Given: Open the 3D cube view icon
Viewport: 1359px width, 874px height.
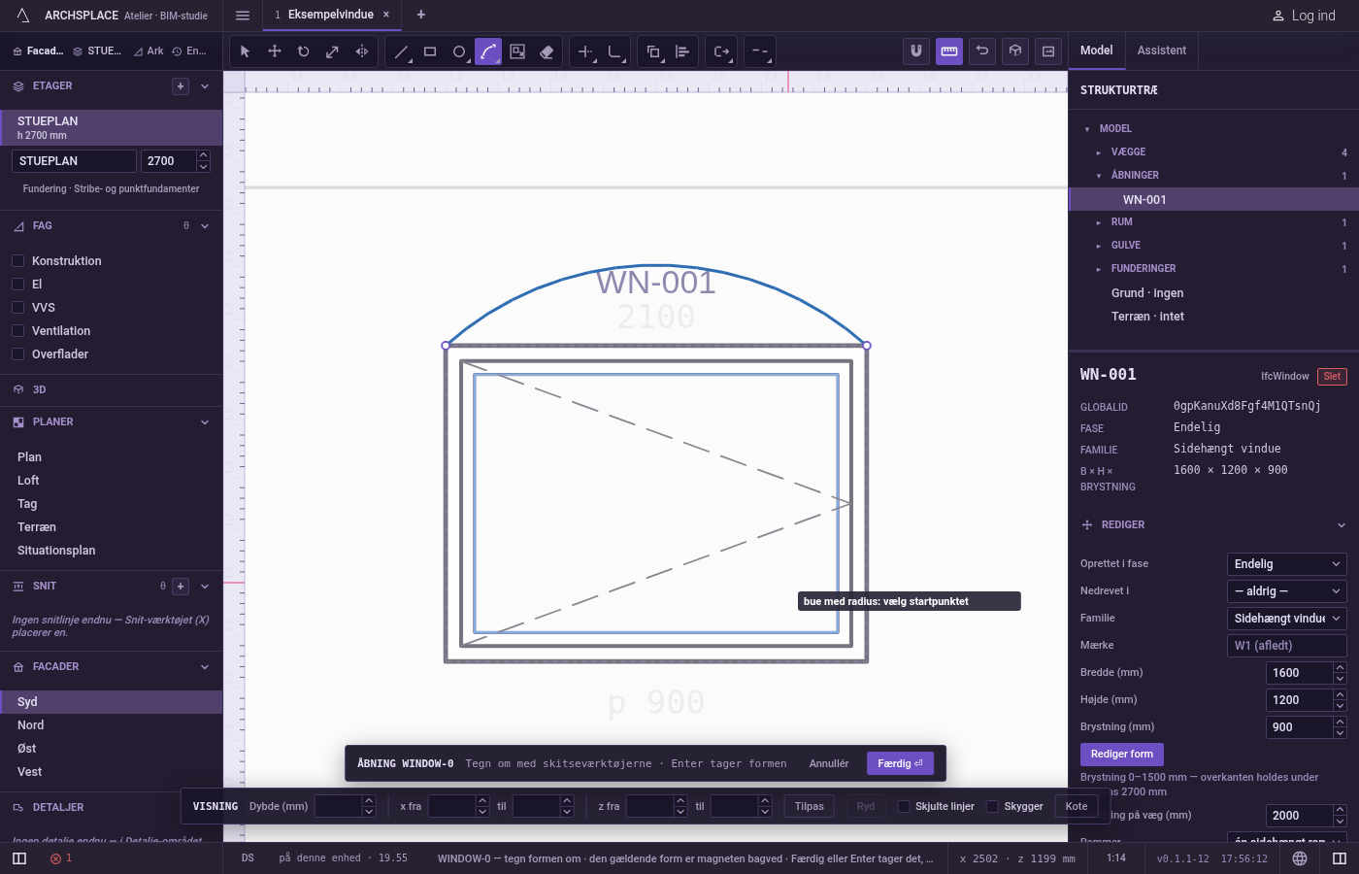Looking at the screenshot, I should point(1015,51).
